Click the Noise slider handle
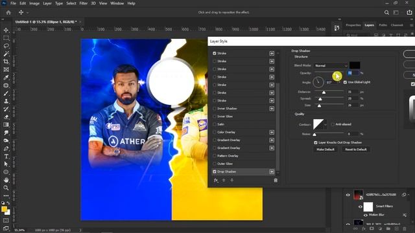 (314, 135)
